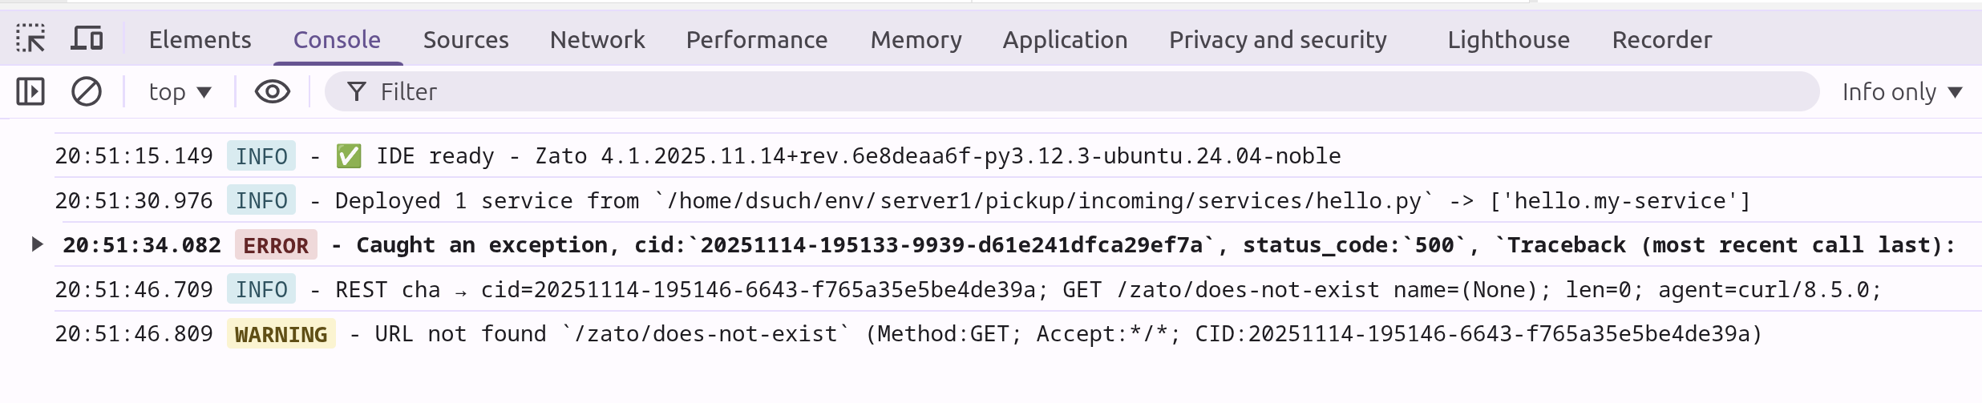The height and width of the screenshot is (403, 1982).
Task: Create live expression with eye icon
Action: [273, 91]
